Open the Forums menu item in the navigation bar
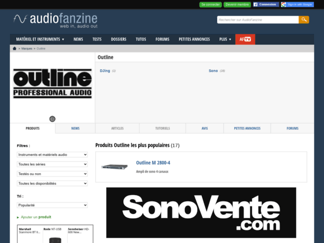This screenshot has width=324, height=243. 163,39
